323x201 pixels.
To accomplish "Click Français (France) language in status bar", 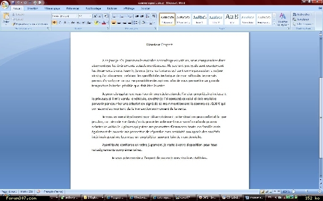I will click(x=53, y=192).
